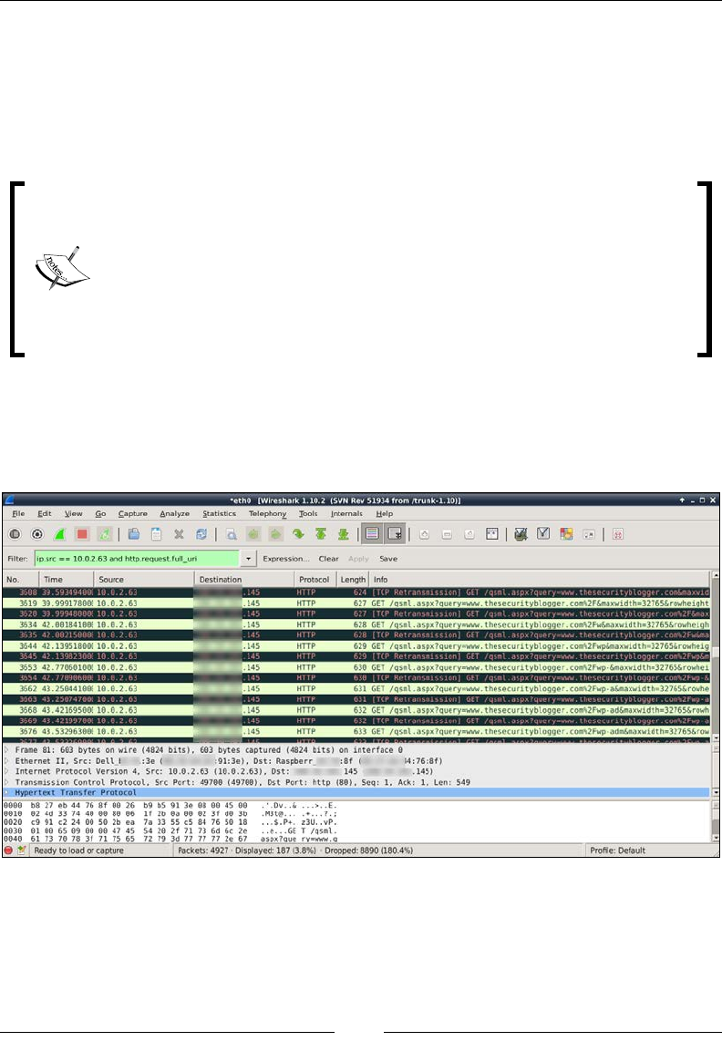This screenshot has height=1041, width=722.
Task: Open the File menu
Action: [18, 513]
